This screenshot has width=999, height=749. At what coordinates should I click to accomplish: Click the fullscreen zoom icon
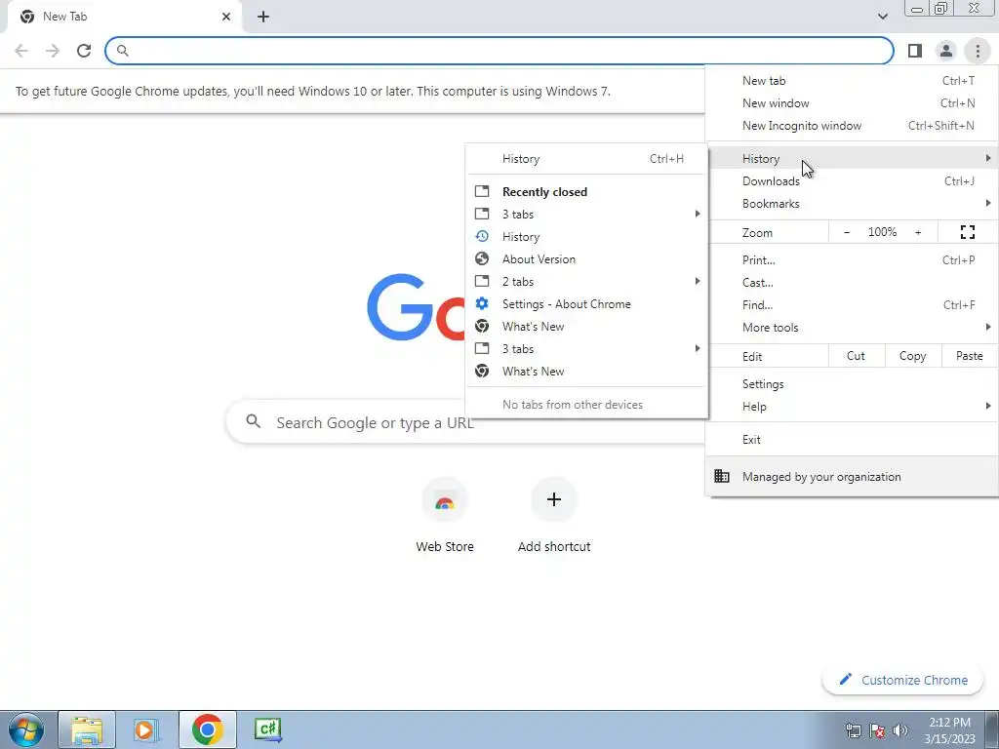pyautogui.click(x=967, y=232)
